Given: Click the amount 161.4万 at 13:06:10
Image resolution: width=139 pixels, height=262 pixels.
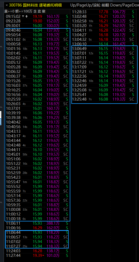Looking at the screenshot, I should click(119, 44).
